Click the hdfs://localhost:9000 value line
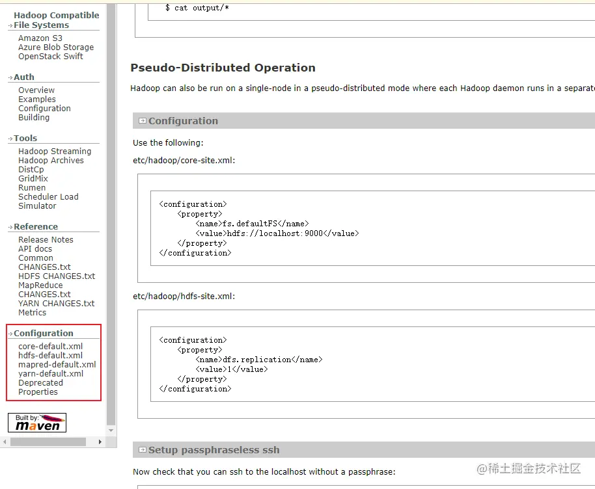Screen dimensions: 595x489 pos(277,233)
